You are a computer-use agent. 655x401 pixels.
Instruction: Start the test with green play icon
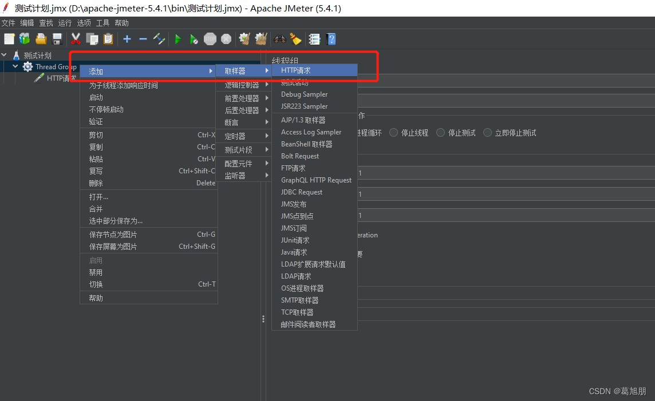(x=177, y=39)
